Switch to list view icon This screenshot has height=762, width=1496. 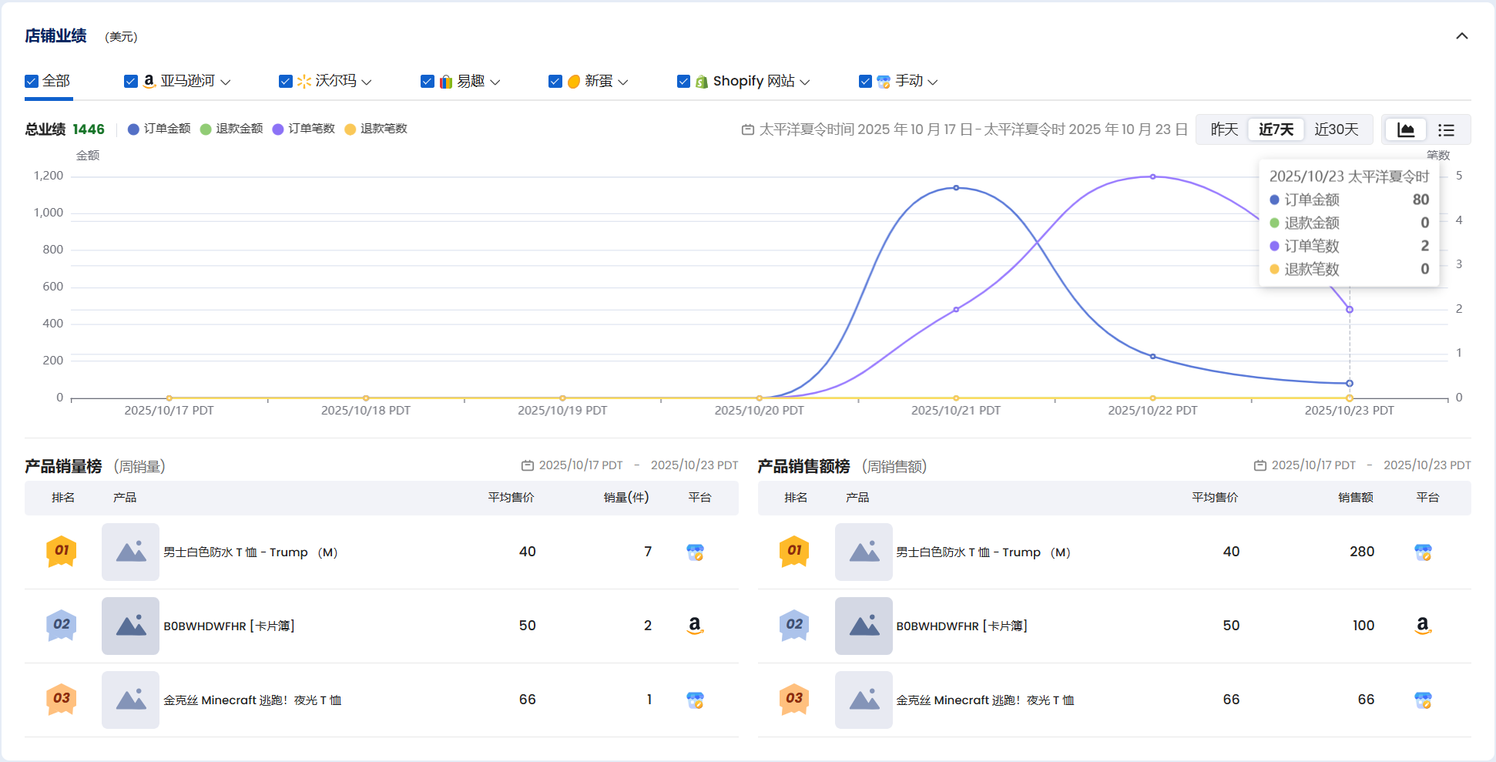tap(1446, 129)
